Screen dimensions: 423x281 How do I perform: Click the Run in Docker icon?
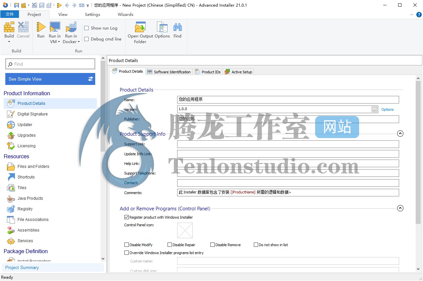[x=71, y=27]
